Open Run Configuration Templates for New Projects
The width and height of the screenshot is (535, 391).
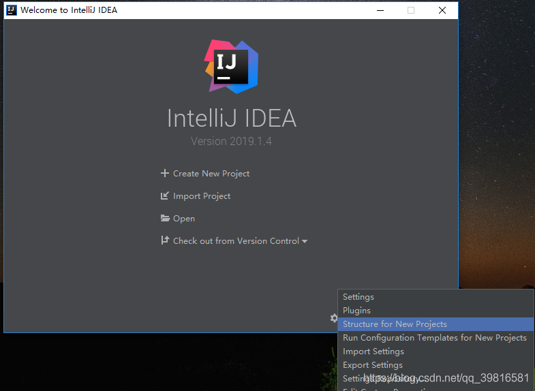pyautogui.click(x=435, y=338)
